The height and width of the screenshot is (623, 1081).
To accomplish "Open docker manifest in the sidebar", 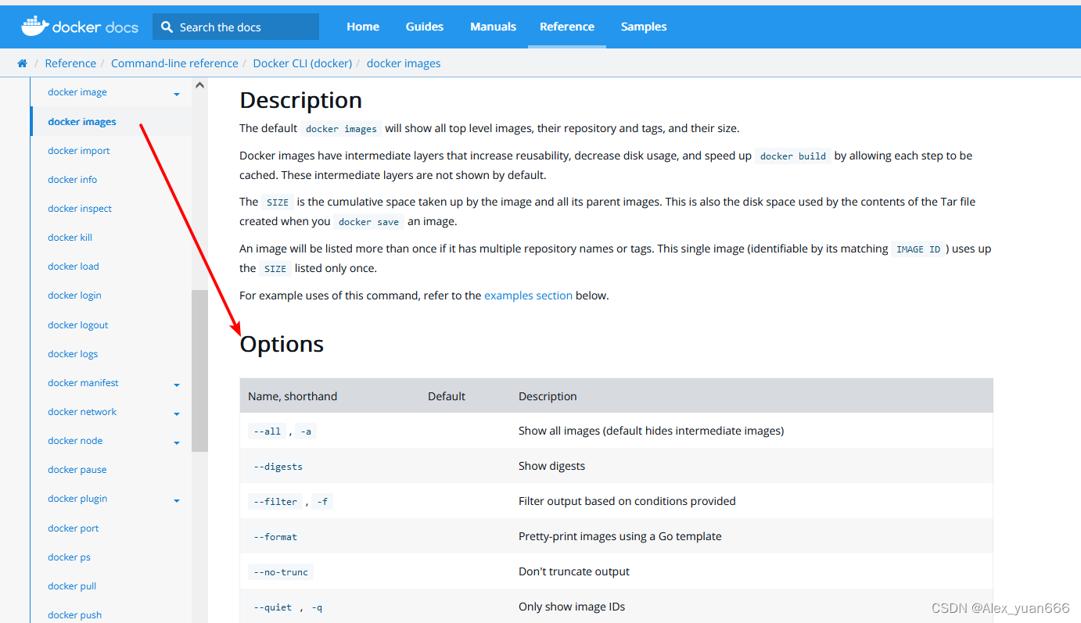I will coord(83,383).
